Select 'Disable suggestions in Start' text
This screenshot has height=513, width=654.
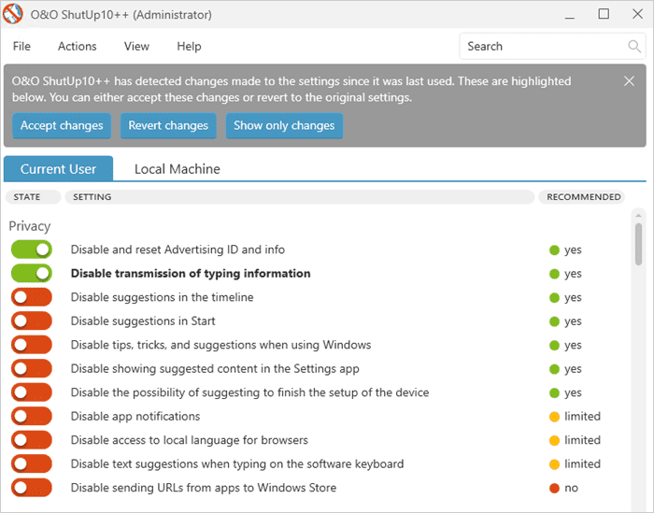tap(143, 321)
